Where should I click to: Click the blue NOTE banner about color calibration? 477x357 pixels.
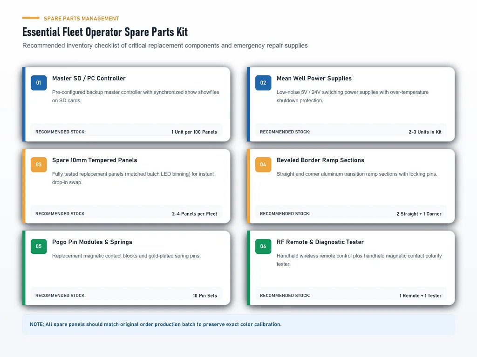[x=238, y=324]
